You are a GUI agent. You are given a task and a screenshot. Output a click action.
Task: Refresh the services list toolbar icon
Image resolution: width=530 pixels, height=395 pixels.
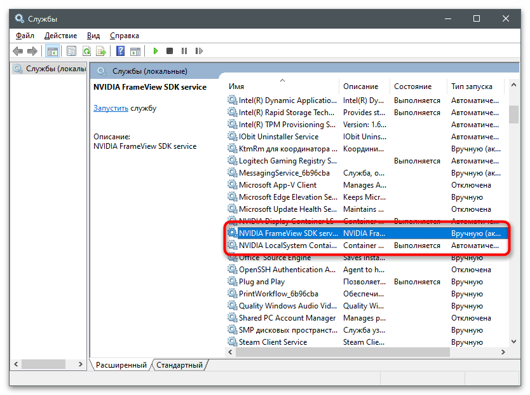(86, 51)
